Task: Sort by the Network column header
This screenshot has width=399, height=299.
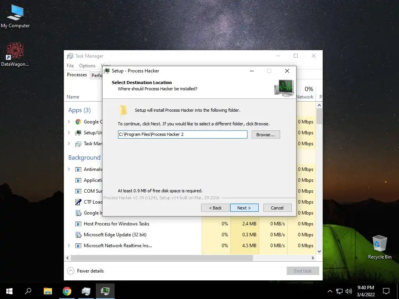Action: pyautogui.click(x=305, y=97)
